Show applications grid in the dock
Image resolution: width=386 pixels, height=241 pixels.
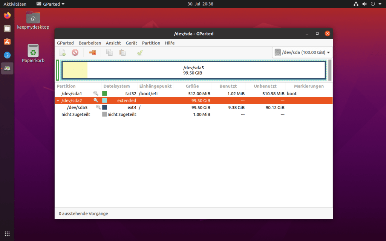tap(7, 233)
